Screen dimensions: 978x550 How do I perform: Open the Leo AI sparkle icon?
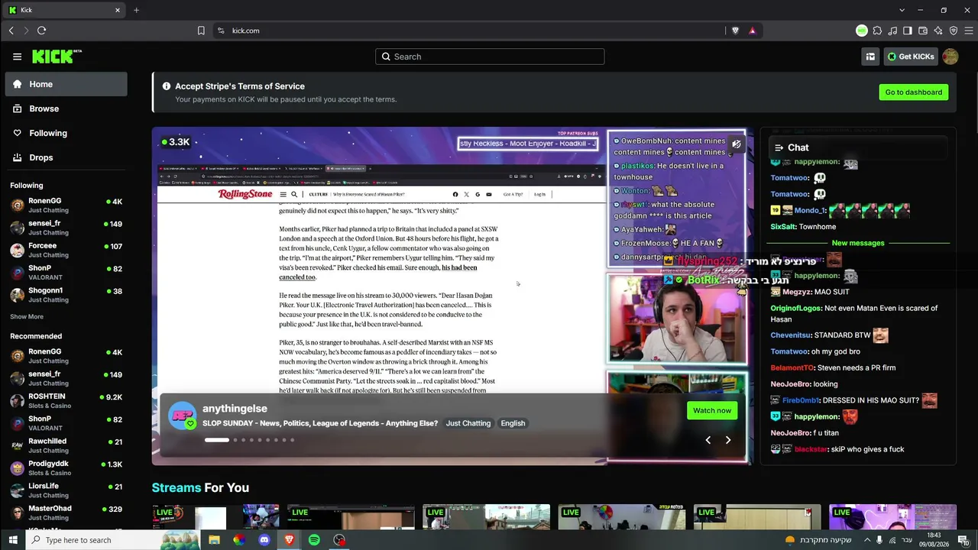[x=938, y=31]
